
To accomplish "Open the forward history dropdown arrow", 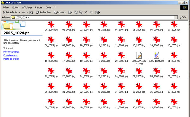I will point(27,12).
